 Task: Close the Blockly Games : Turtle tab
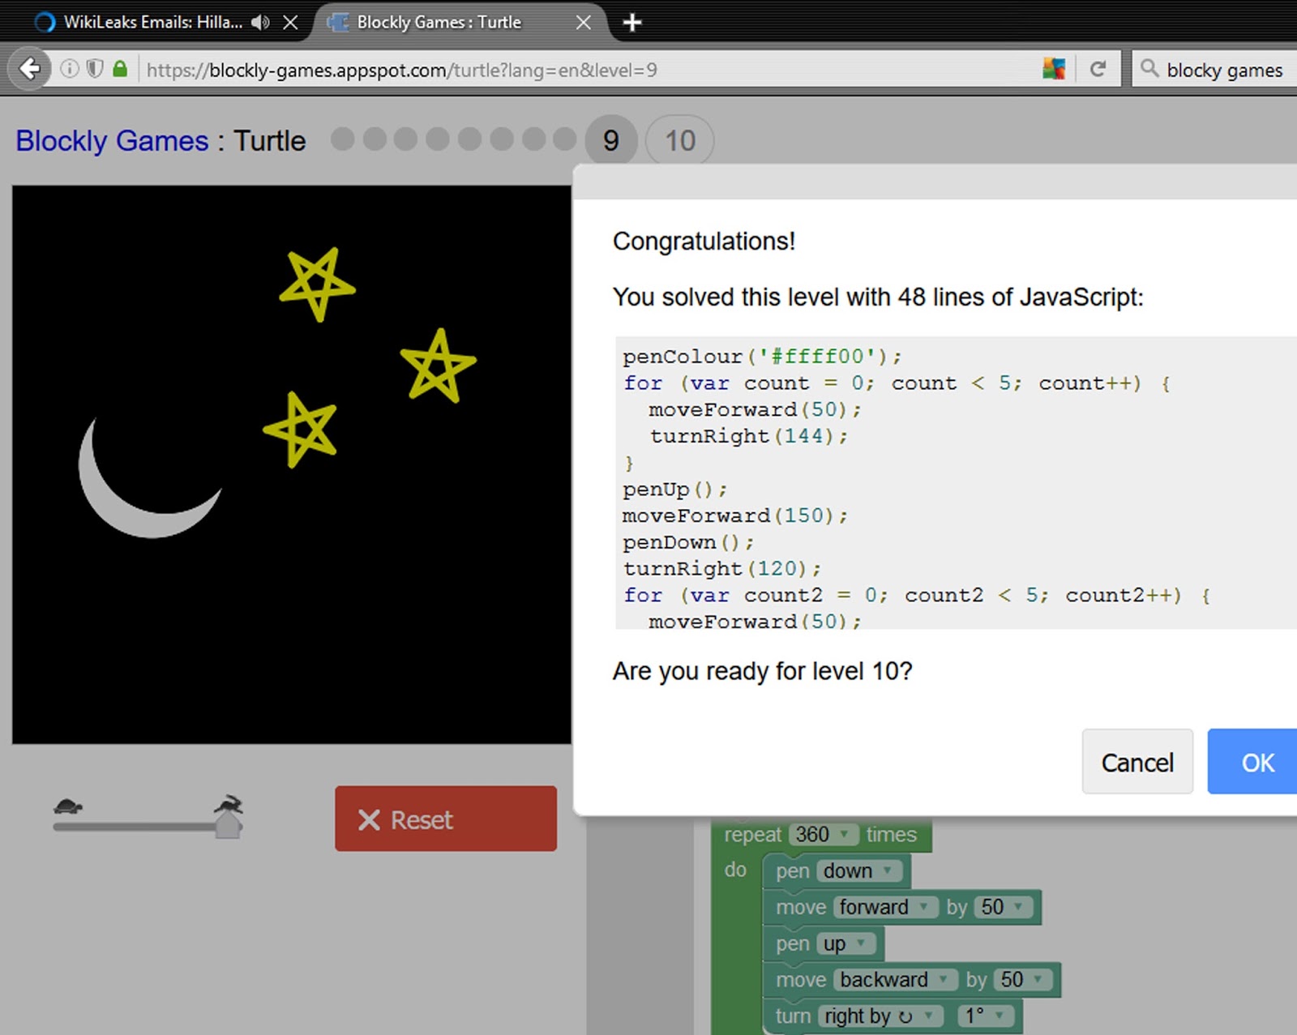(584, 23)
